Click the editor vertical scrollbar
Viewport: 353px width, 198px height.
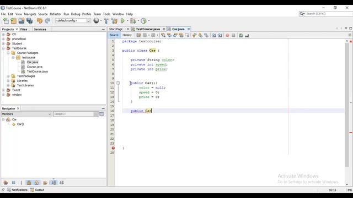(347, 105)
